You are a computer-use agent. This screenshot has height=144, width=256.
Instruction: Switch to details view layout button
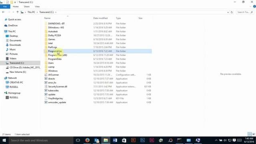pyautogui.click(x=250, y=134)
